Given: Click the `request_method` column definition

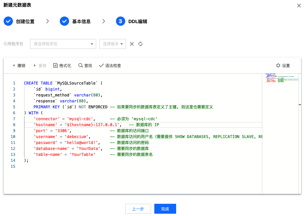Looking at the screenshot, I should (x=68, y=95).
